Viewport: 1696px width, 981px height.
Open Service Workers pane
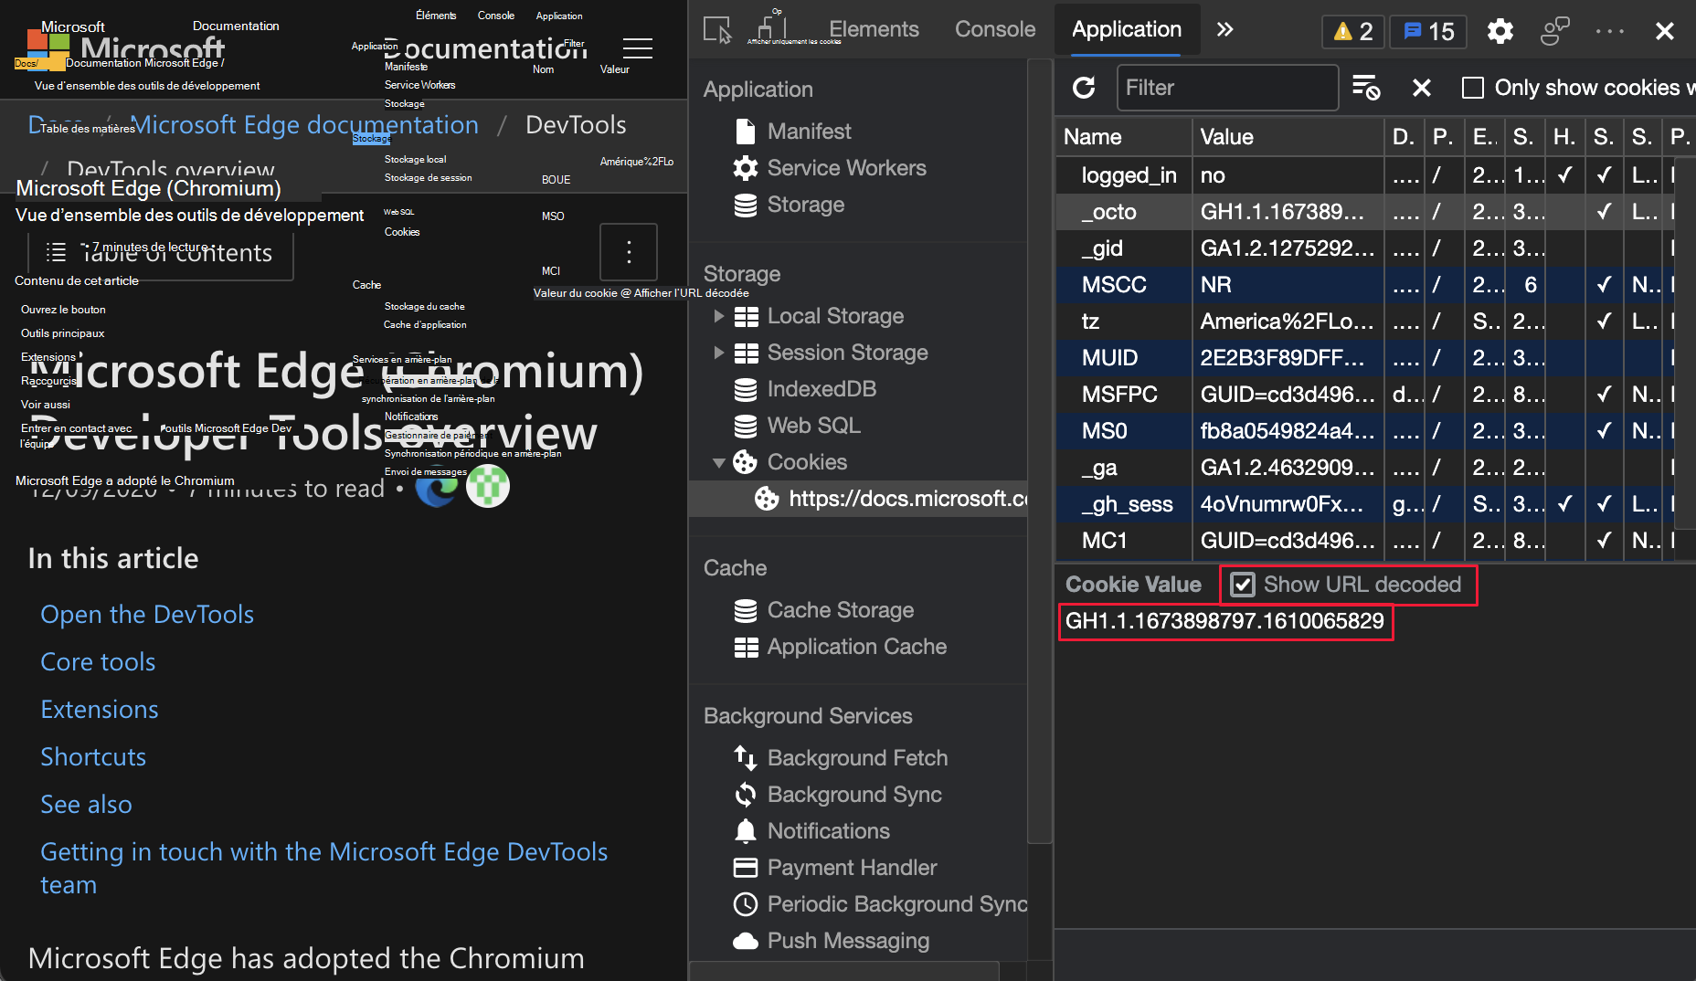pos(846,168)
